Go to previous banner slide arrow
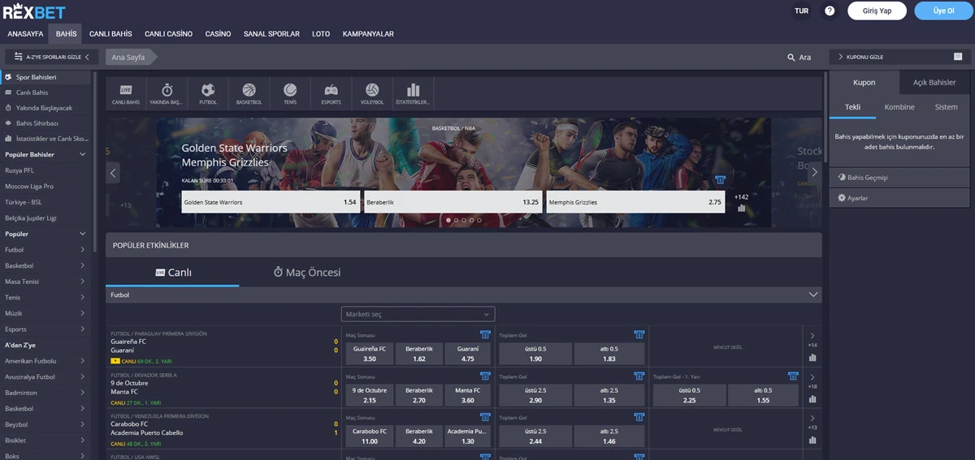This screenshot has height=460, width=975. [113, 172]
